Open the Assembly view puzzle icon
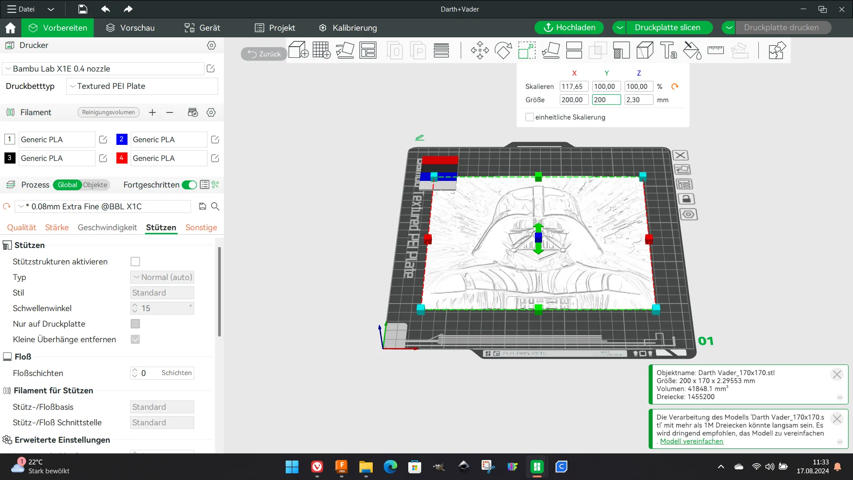This screenshot has height=480, width=853. click(777, 50)
